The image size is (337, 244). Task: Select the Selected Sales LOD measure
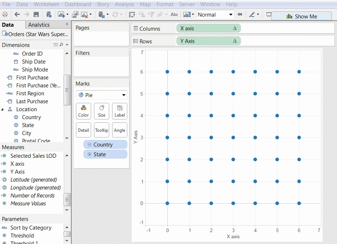(x=33, y=156)
